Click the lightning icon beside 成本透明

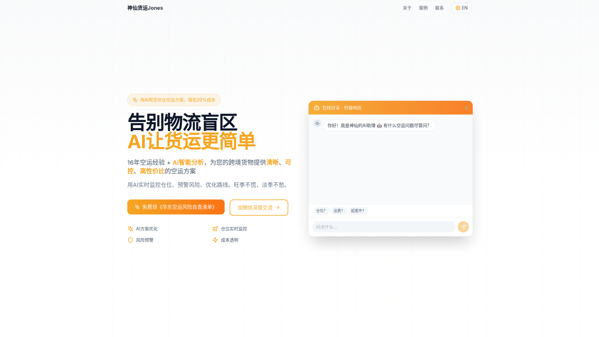click(x=215, y=240)
